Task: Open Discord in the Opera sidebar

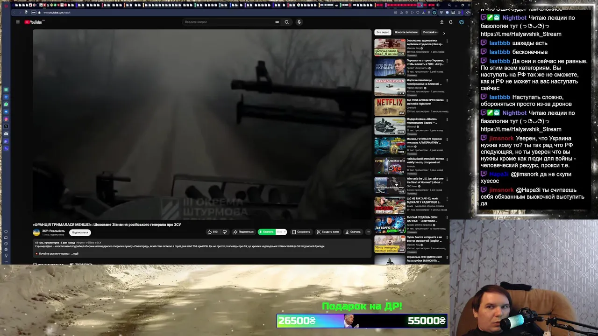Action: tap(6, 134)
